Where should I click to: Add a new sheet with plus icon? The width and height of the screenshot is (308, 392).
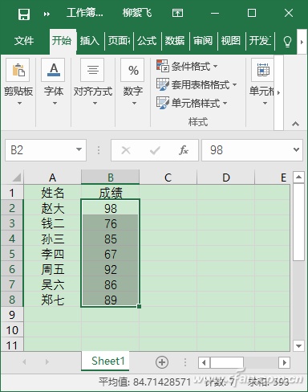click(162, 362)
